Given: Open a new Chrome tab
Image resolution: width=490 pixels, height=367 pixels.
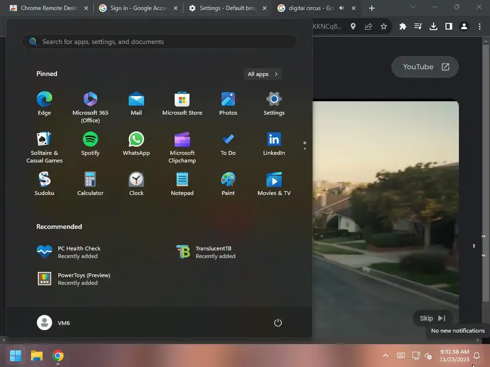Looking at the screenshot, I should click(371, 9).
